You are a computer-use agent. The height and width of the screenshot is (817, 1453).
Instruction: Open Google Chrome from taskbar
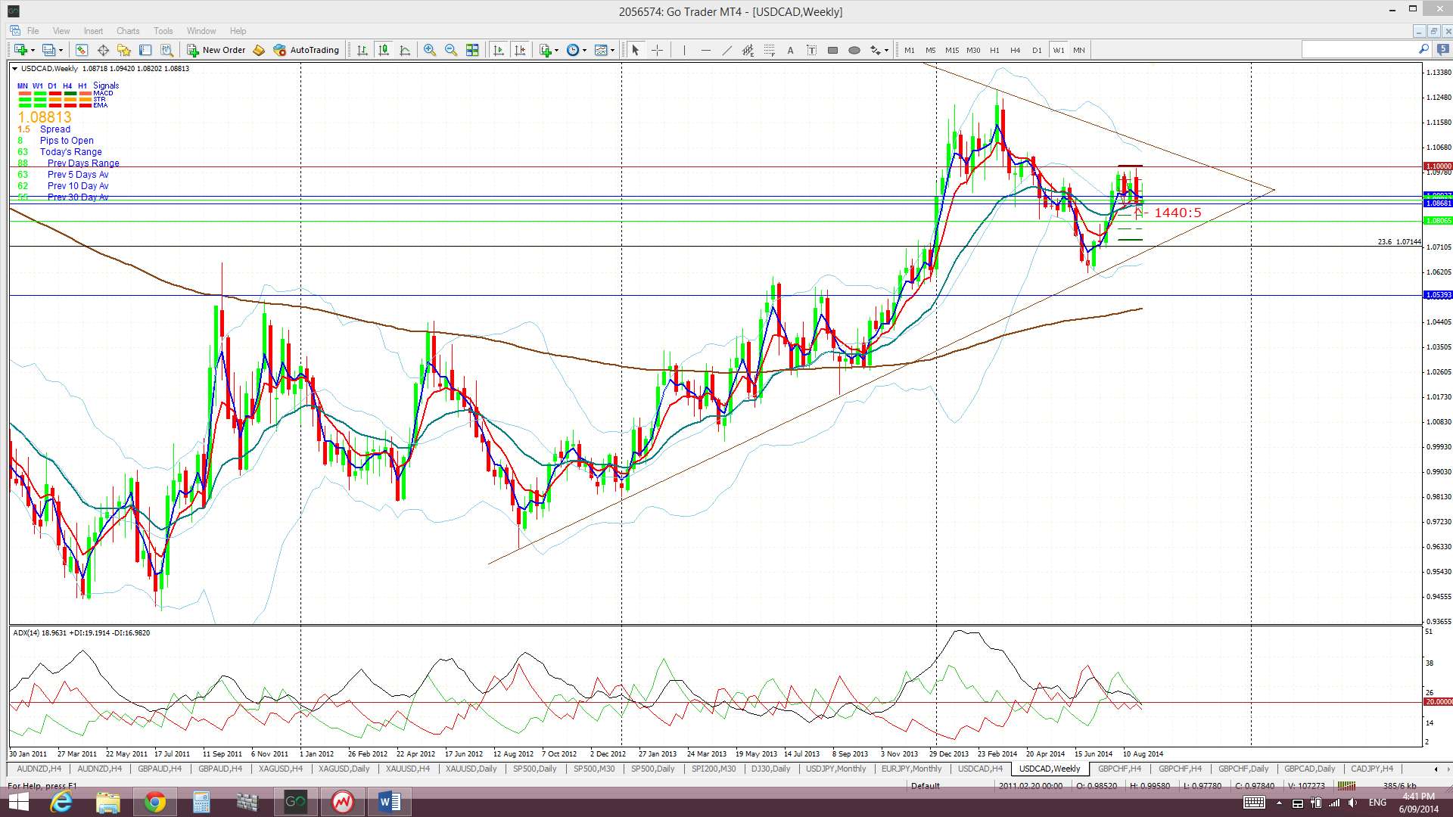point(154,802)
